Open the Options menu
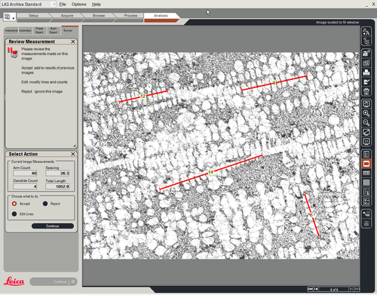The image size is (377, 295). [79, 5]
